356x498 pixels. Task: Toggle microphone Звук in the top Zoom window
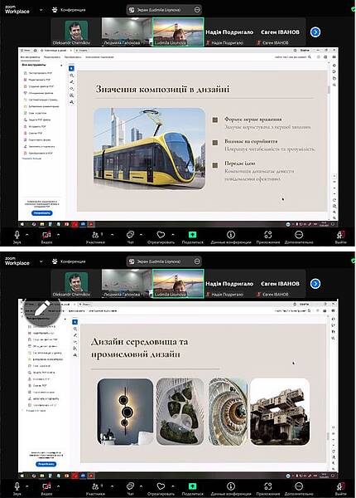point(17,235)
